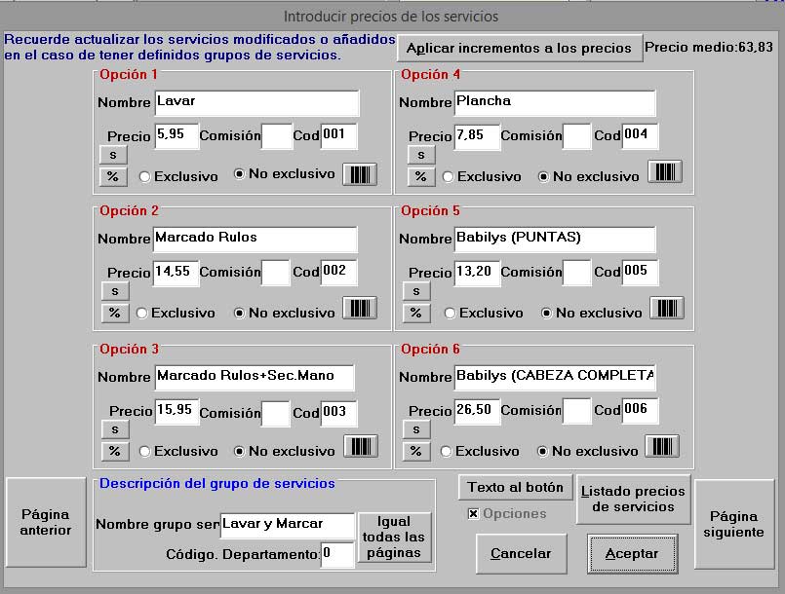Image resolution: width=785 pixels, height=594 pixels.
Task: Click the 's' button in Opción 5
Action: pos(416,291)
